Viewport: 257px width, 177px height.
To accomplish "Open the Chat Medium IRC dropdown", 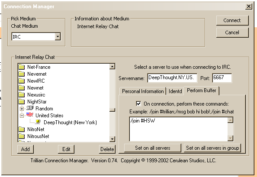I will click(x=58, y=36).
